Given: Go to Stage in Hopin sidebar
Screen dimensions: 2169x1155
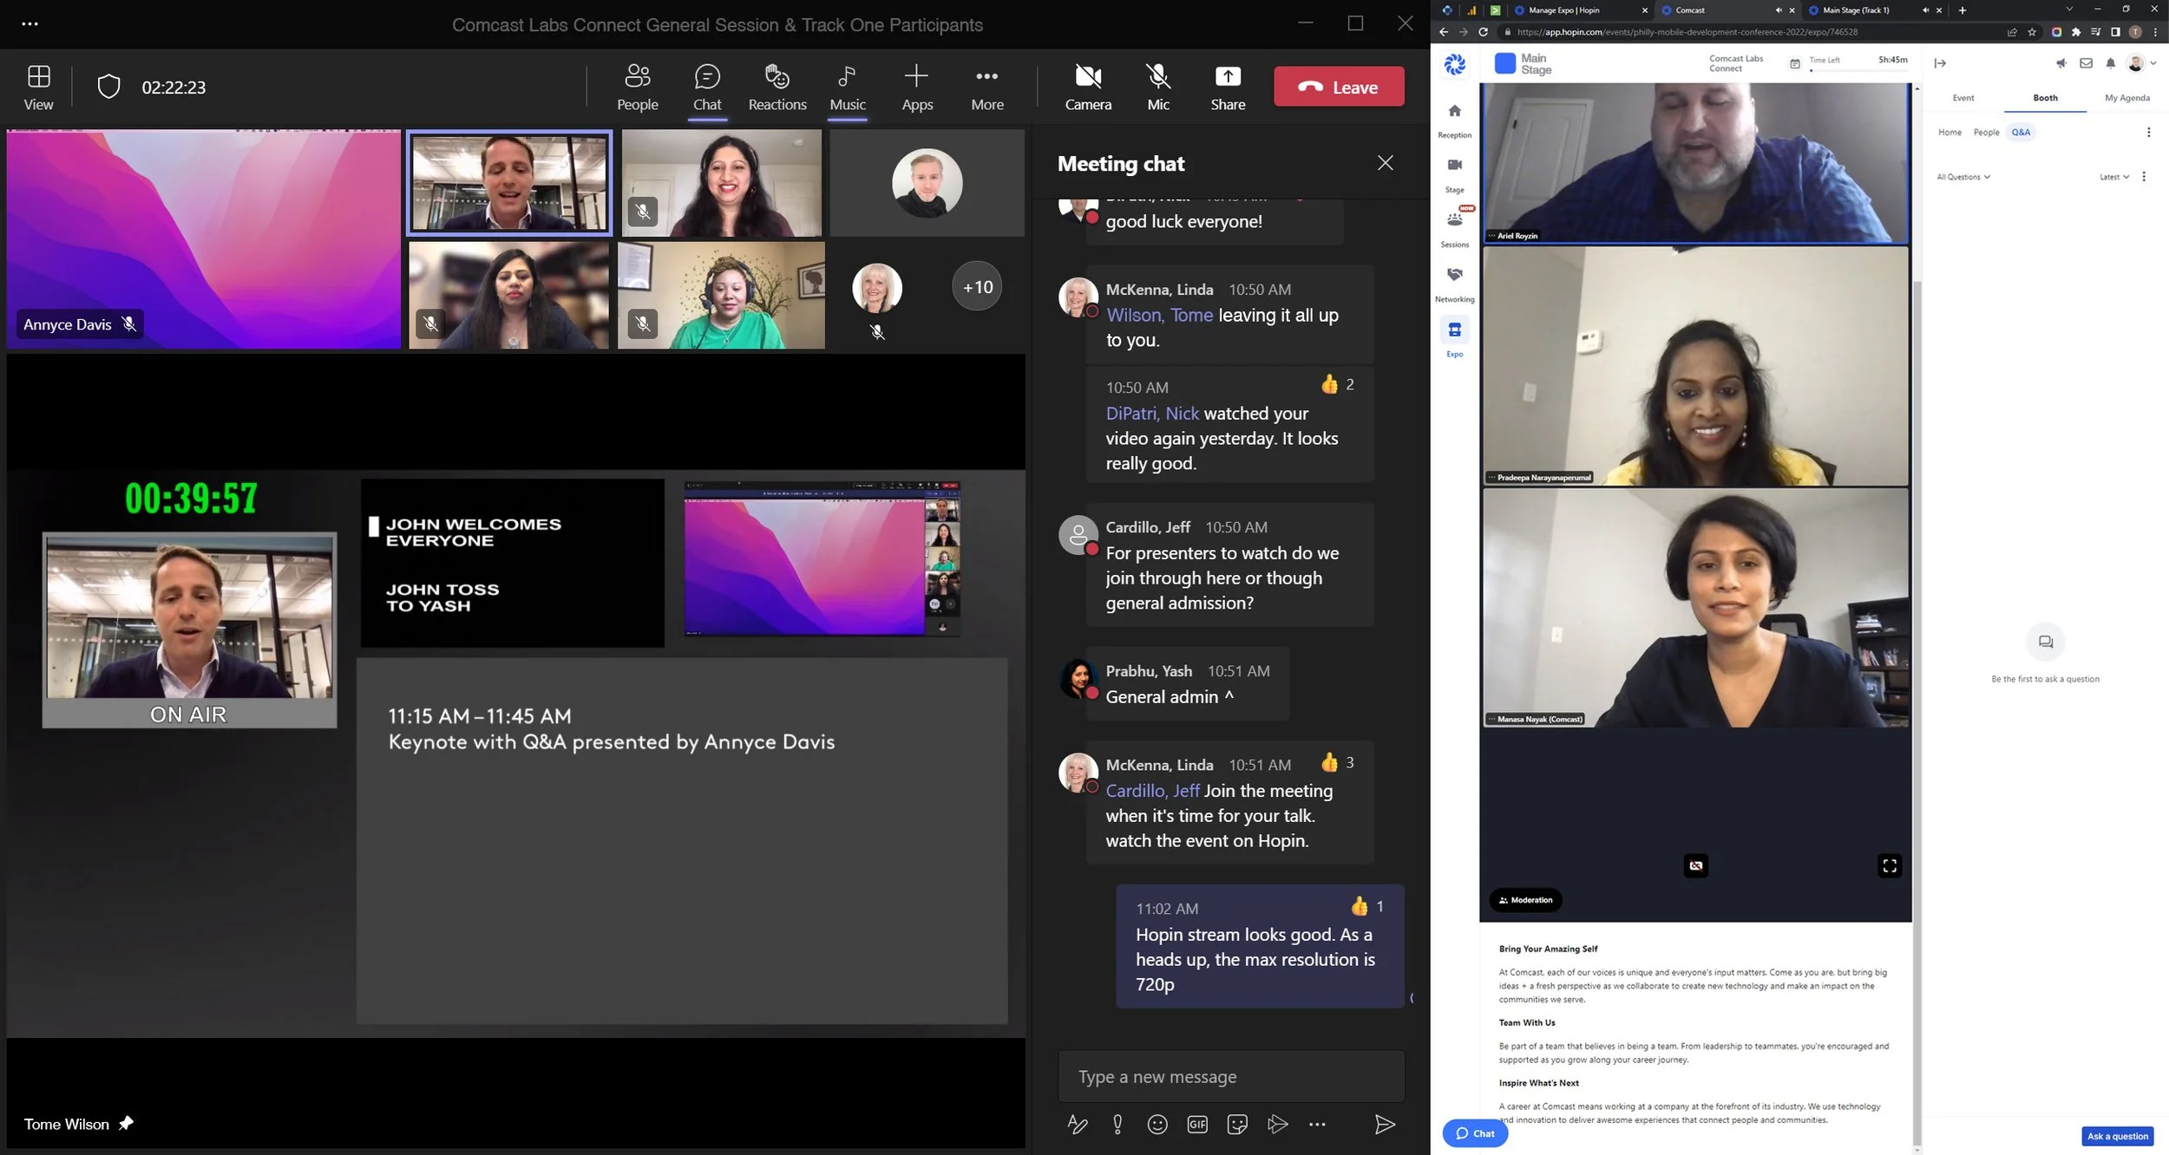Looking at the screenshot, I should coord(1454,174).
